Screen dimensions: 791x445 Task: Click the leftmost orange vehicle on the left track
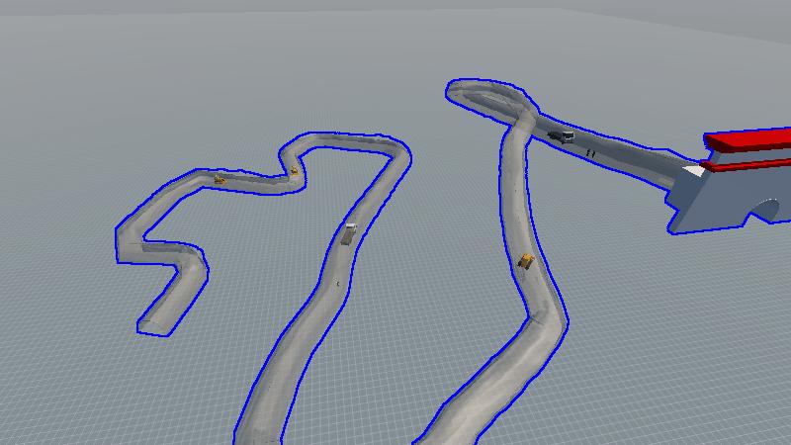[x=220, y=179]
